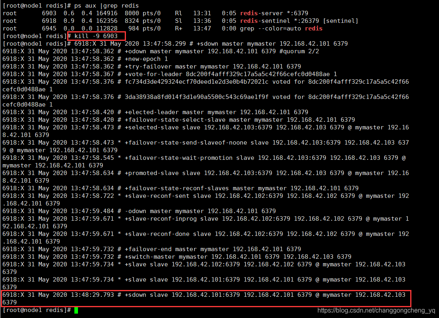Click the +try-failover master log line

[x=152, y=66]
